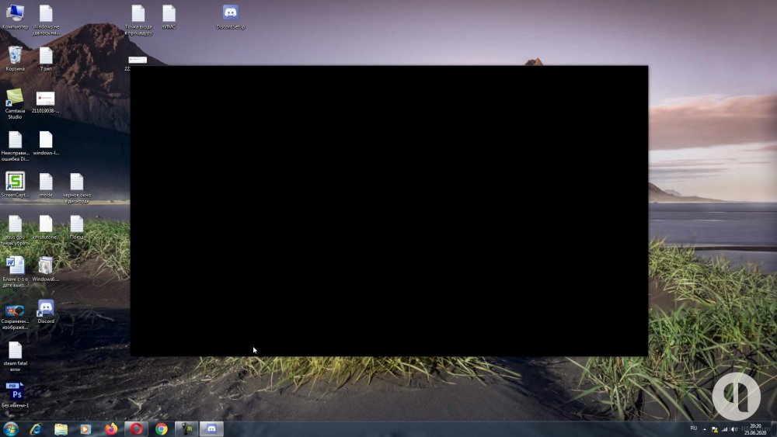Open the Windows Start menu button
The width and height of the screenshot is (777, 437).
click(11, 429)
